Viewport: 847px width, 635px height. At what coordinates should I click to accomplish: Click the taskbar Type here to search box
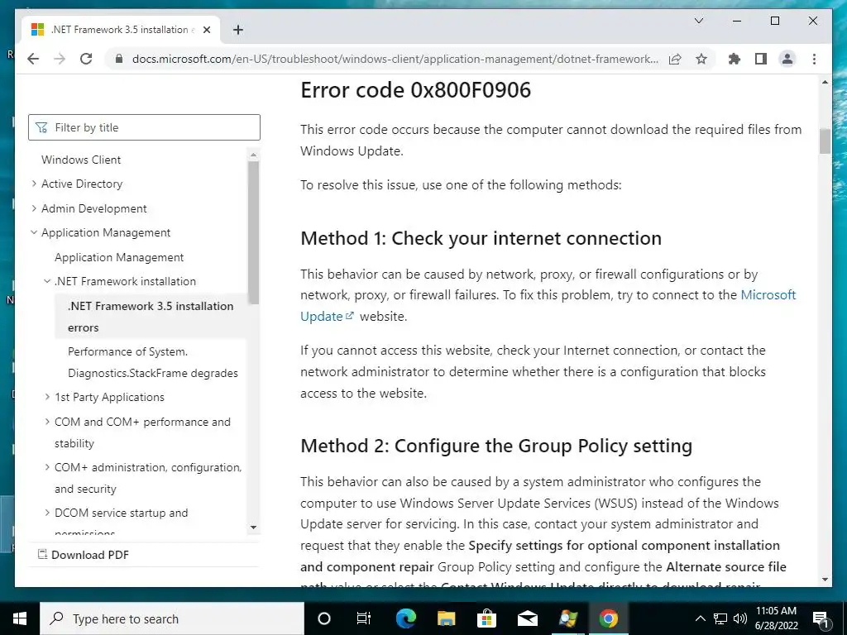click(x=172, y=618)
